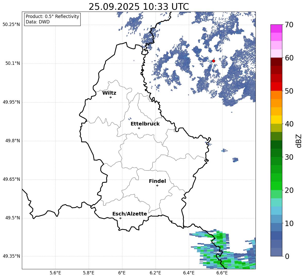This screenshot has height=278, width=305.
Task: Click the title "25.09.2025 10:33 UTC"
Action: [139, 7]
